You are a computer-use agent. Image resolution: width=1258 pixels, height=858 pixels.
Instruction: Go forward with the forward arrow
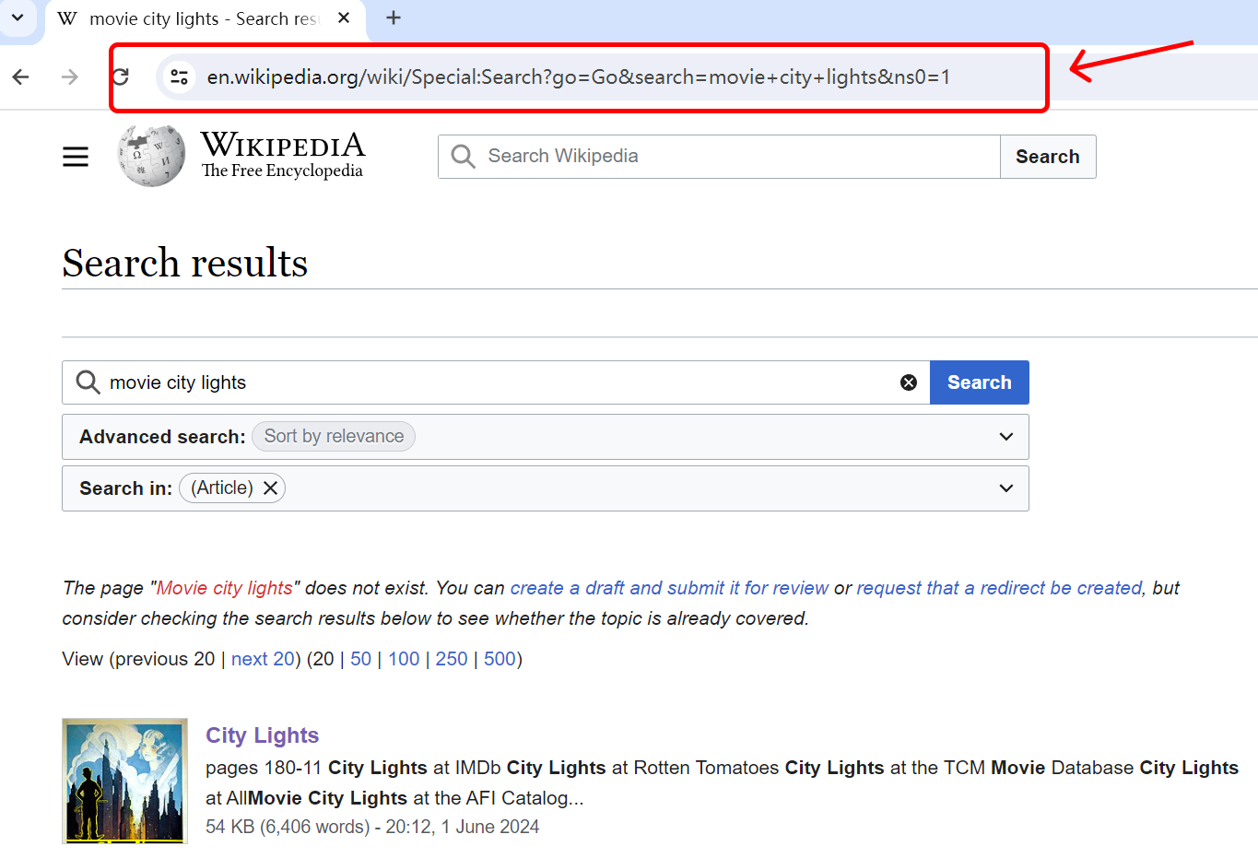click(70, 76)
